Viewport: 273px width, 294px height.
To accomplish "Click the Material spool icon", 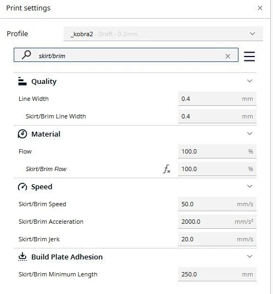I will tap(22, 134).
